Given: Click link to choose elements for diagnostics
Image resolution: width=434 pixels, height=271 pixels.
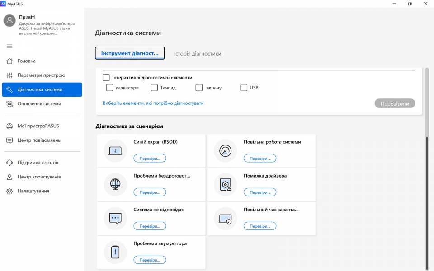Looking at the screenshot, I should 153,103.
